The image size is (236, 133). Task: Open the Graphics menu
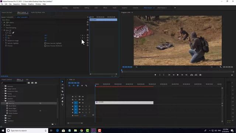click(x=31, y=4)
